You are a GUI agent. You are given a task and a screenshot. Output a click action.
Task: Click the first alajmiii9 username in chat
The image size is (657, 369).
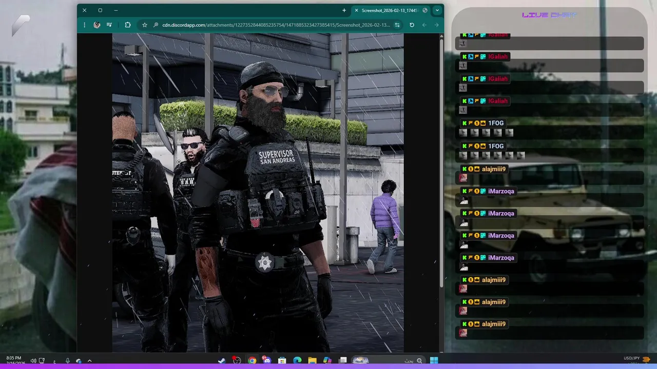(494, 169)
